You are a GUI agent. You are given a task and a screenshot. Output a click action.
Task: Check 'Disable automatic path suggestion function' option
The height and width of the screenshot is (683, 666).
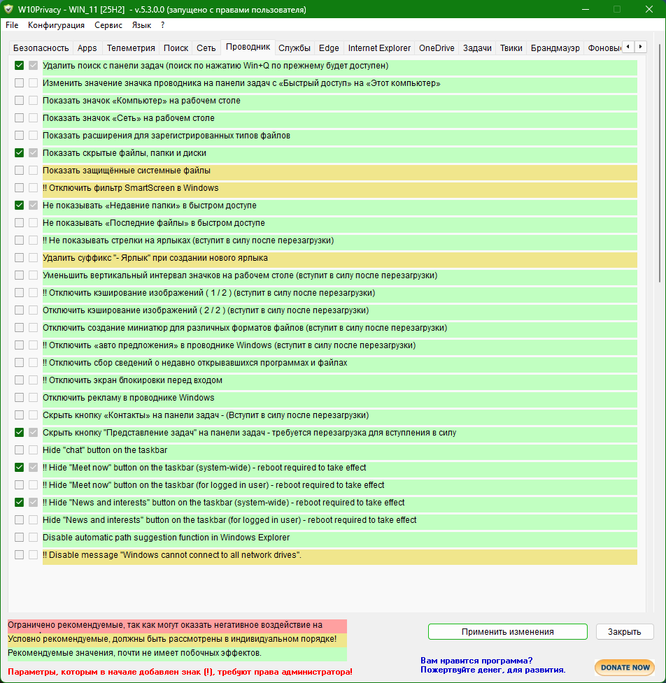click(20, 538)
